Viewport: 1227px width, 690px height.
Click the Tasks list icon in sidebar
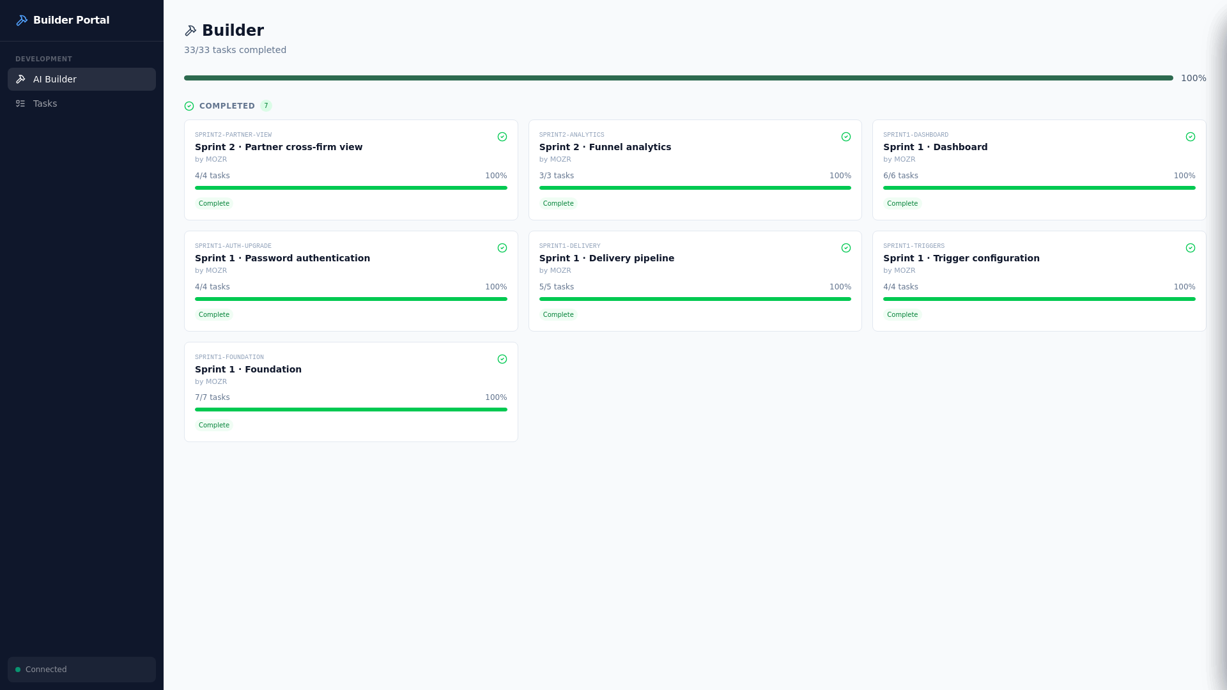[x=20, y=103]
